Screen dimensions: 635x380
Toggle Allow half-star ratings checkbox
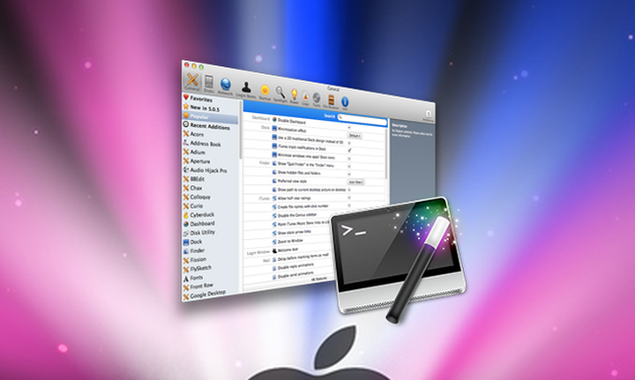(x=349, y=197)
